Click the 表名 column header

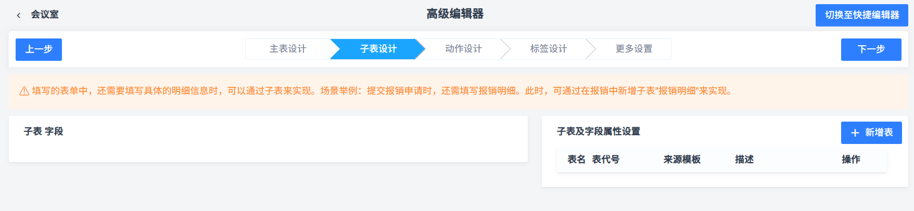[x=576, y=160]
